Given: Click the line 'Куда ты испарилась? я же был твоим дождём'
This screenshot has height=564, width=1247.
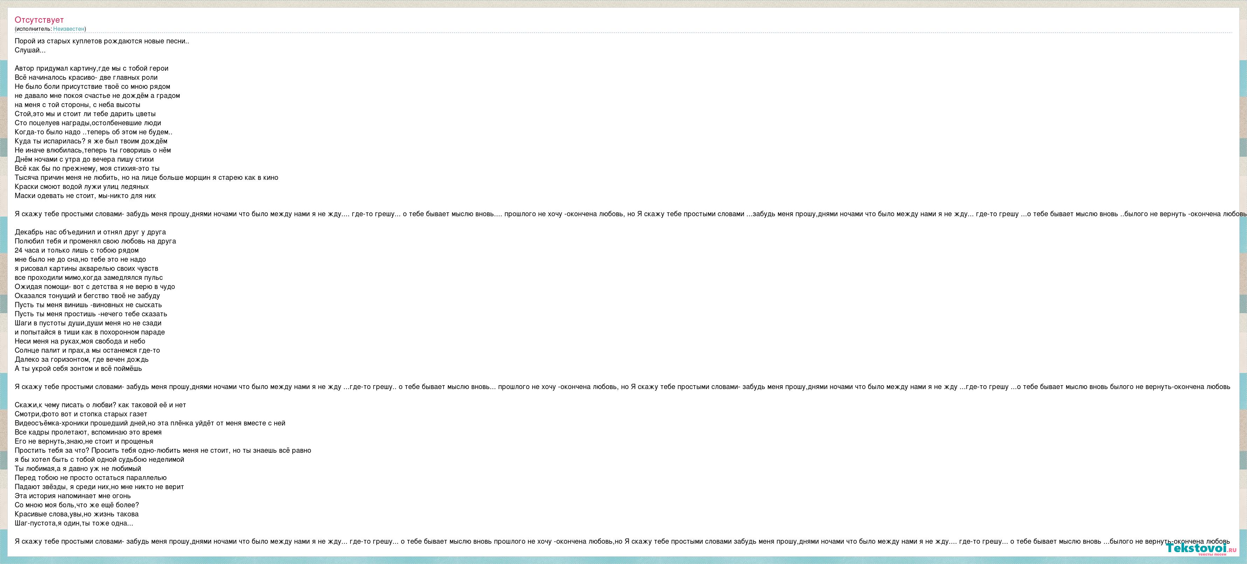Looking at the screenshot, I should coord(91,141).
